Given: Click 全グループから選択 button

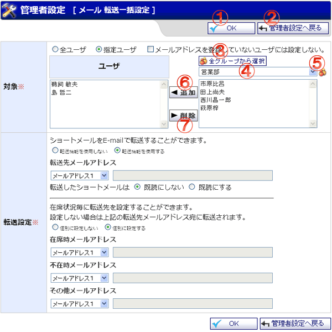Looking at the screenshot, I should [x=235, y=60].
